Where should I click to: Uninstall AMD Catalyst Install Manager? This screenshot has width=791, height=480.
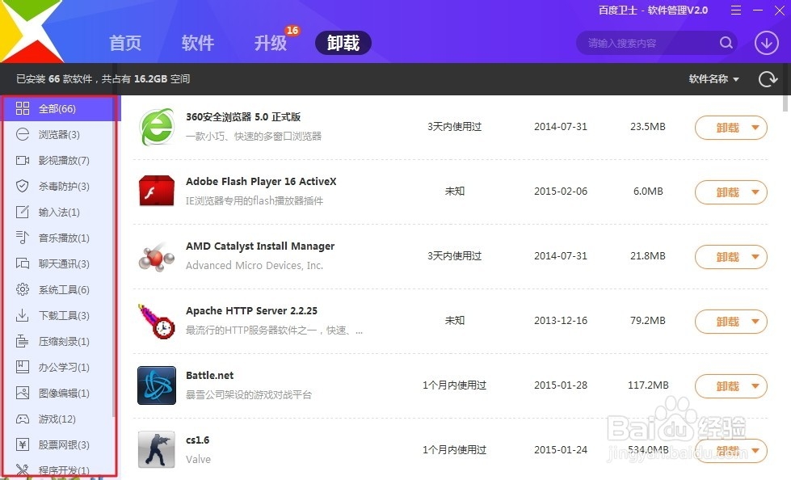(x=725, y=257)
